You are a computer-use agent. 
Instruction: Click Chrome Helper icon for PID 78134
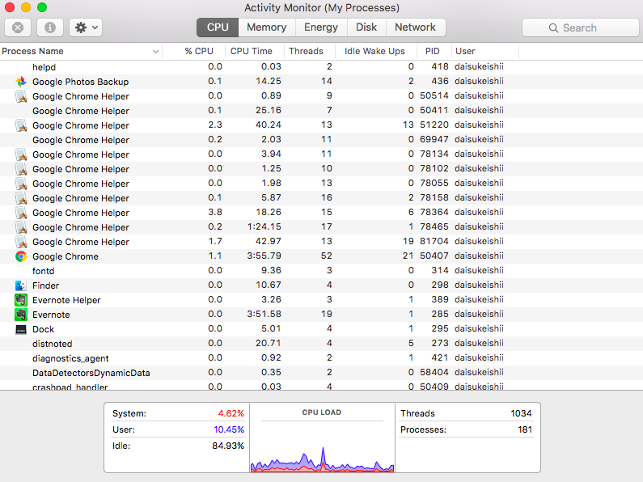pos(21,154)
